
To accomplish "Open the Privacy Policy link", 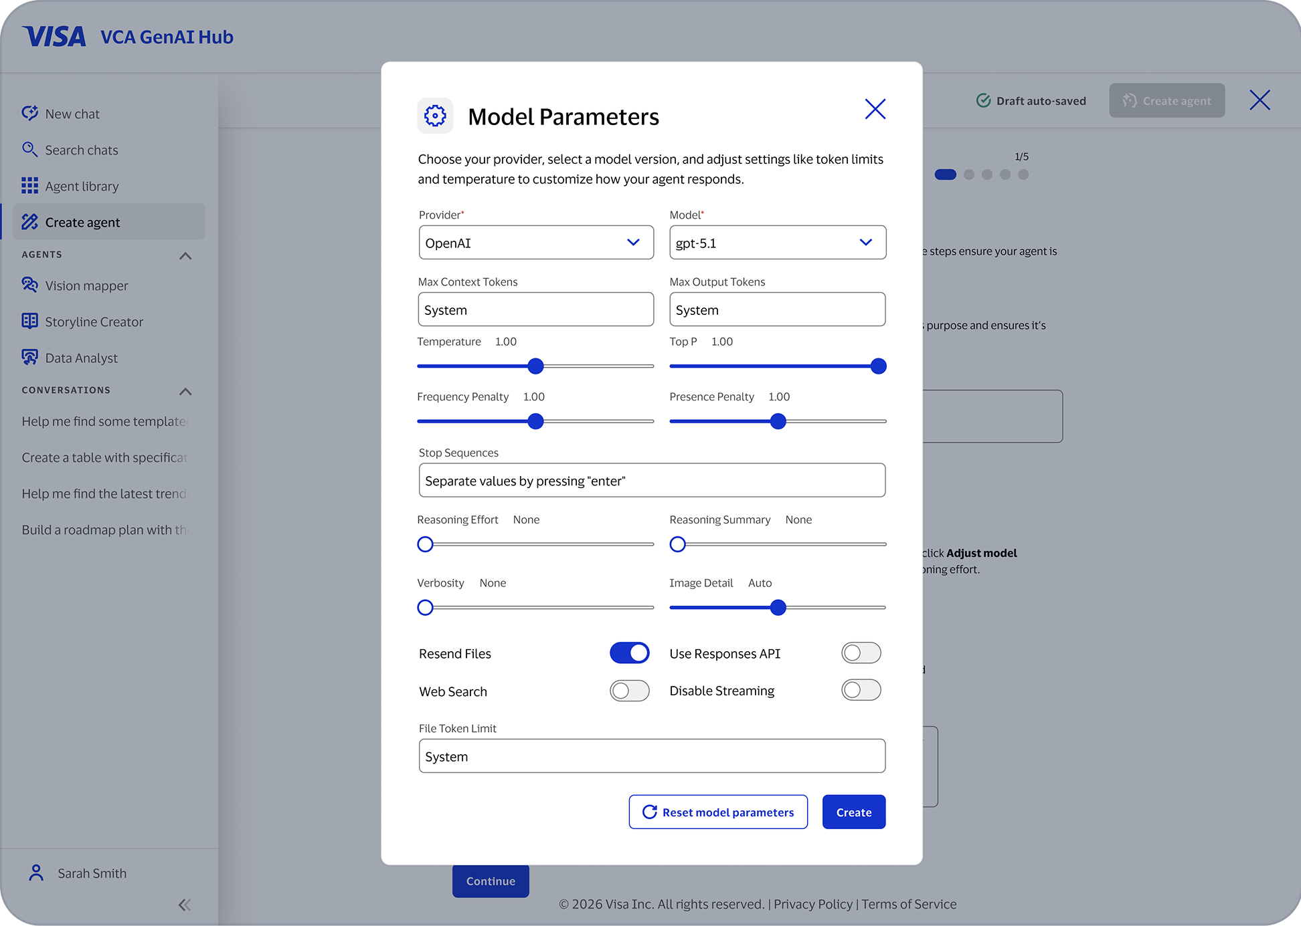I will click(x=813, y=904).
